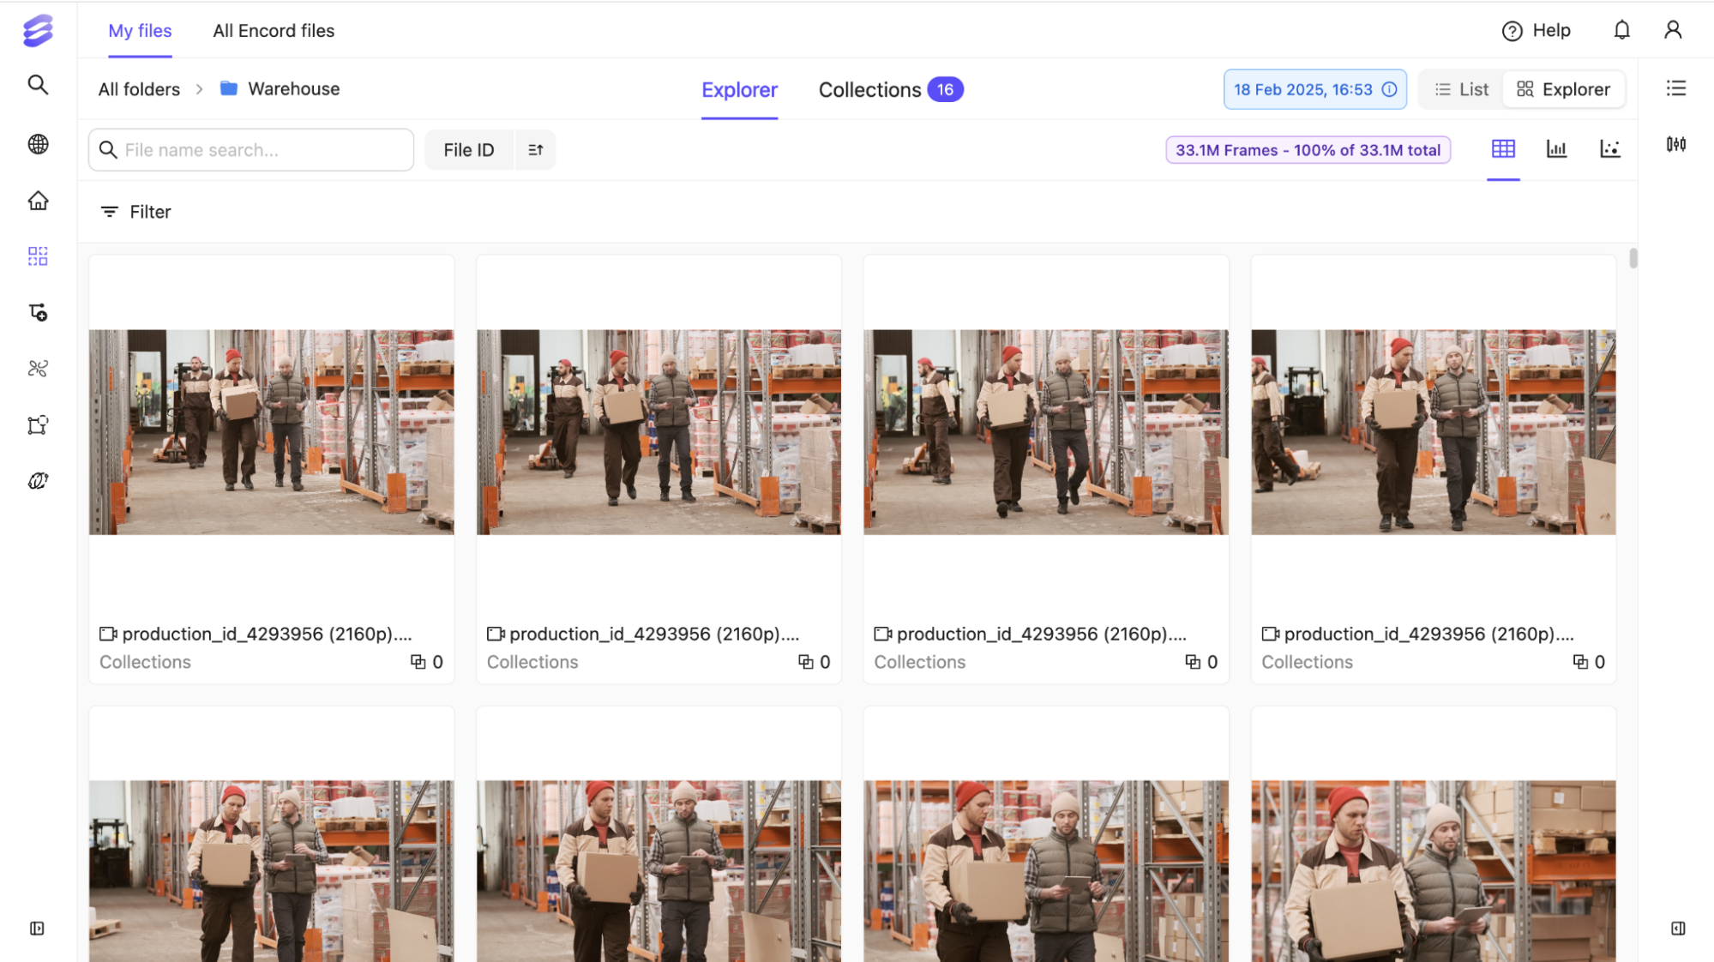The height and width of the screenshot is (962, 1714).
Task: Open File ID sort dropdown
Action: (469, 150)
